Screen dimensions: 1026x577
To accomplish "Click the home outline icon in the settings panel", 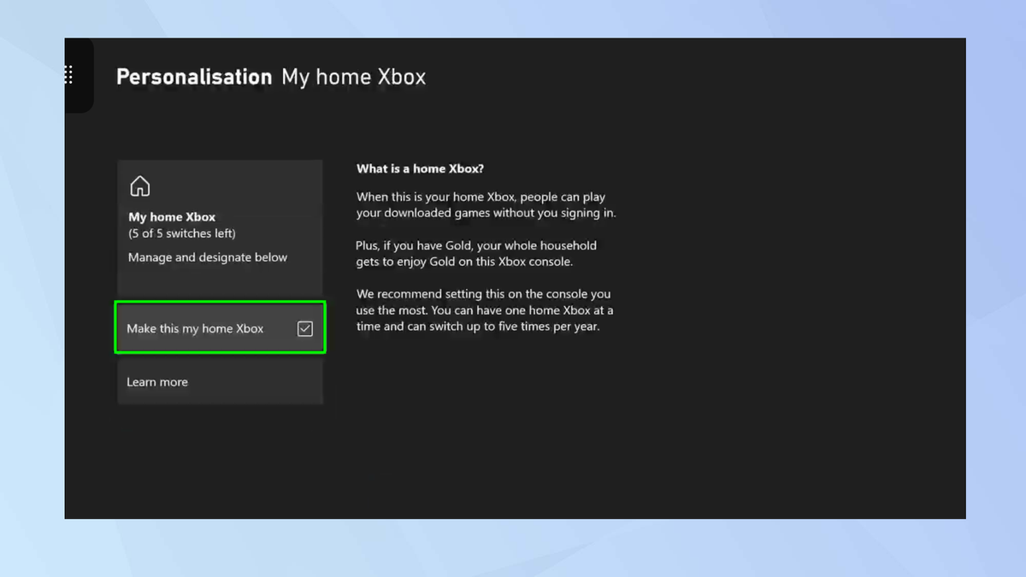I will pyautogui.click(x=139, y=185).
